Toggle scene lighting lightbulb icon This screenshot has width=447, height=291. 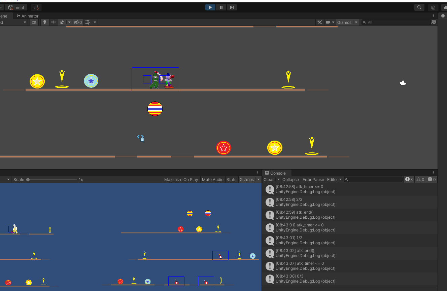pos(44,22)
